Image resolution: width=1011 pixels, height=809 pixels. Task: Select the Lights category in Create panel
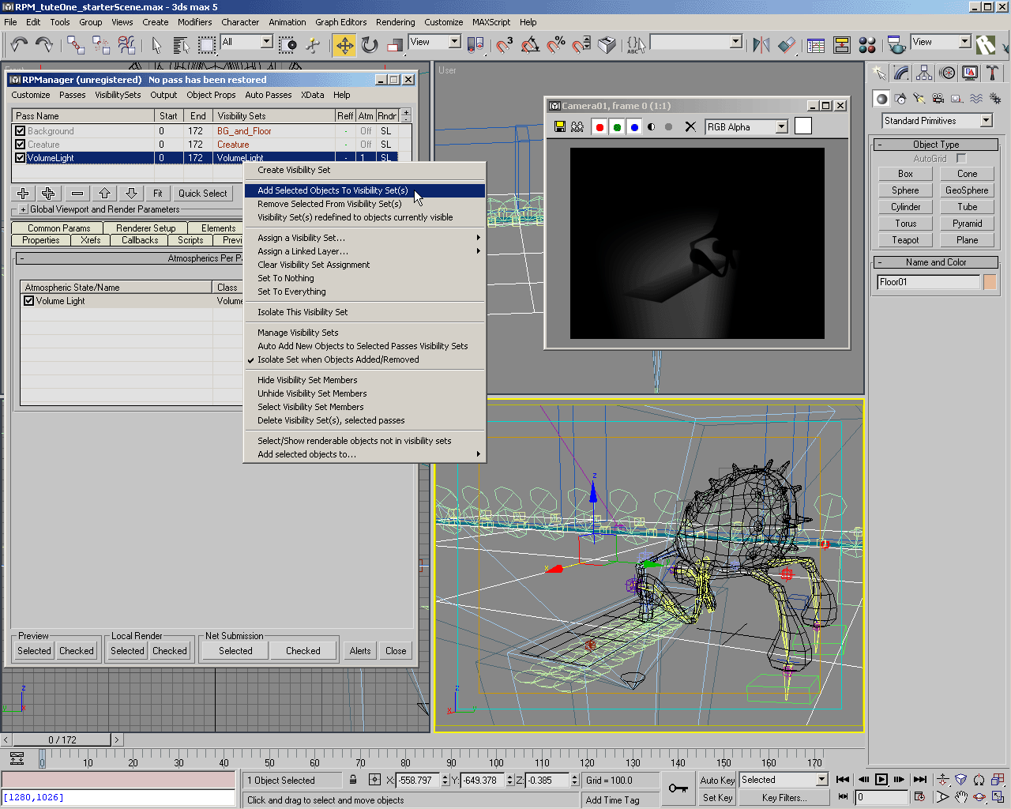919,99
